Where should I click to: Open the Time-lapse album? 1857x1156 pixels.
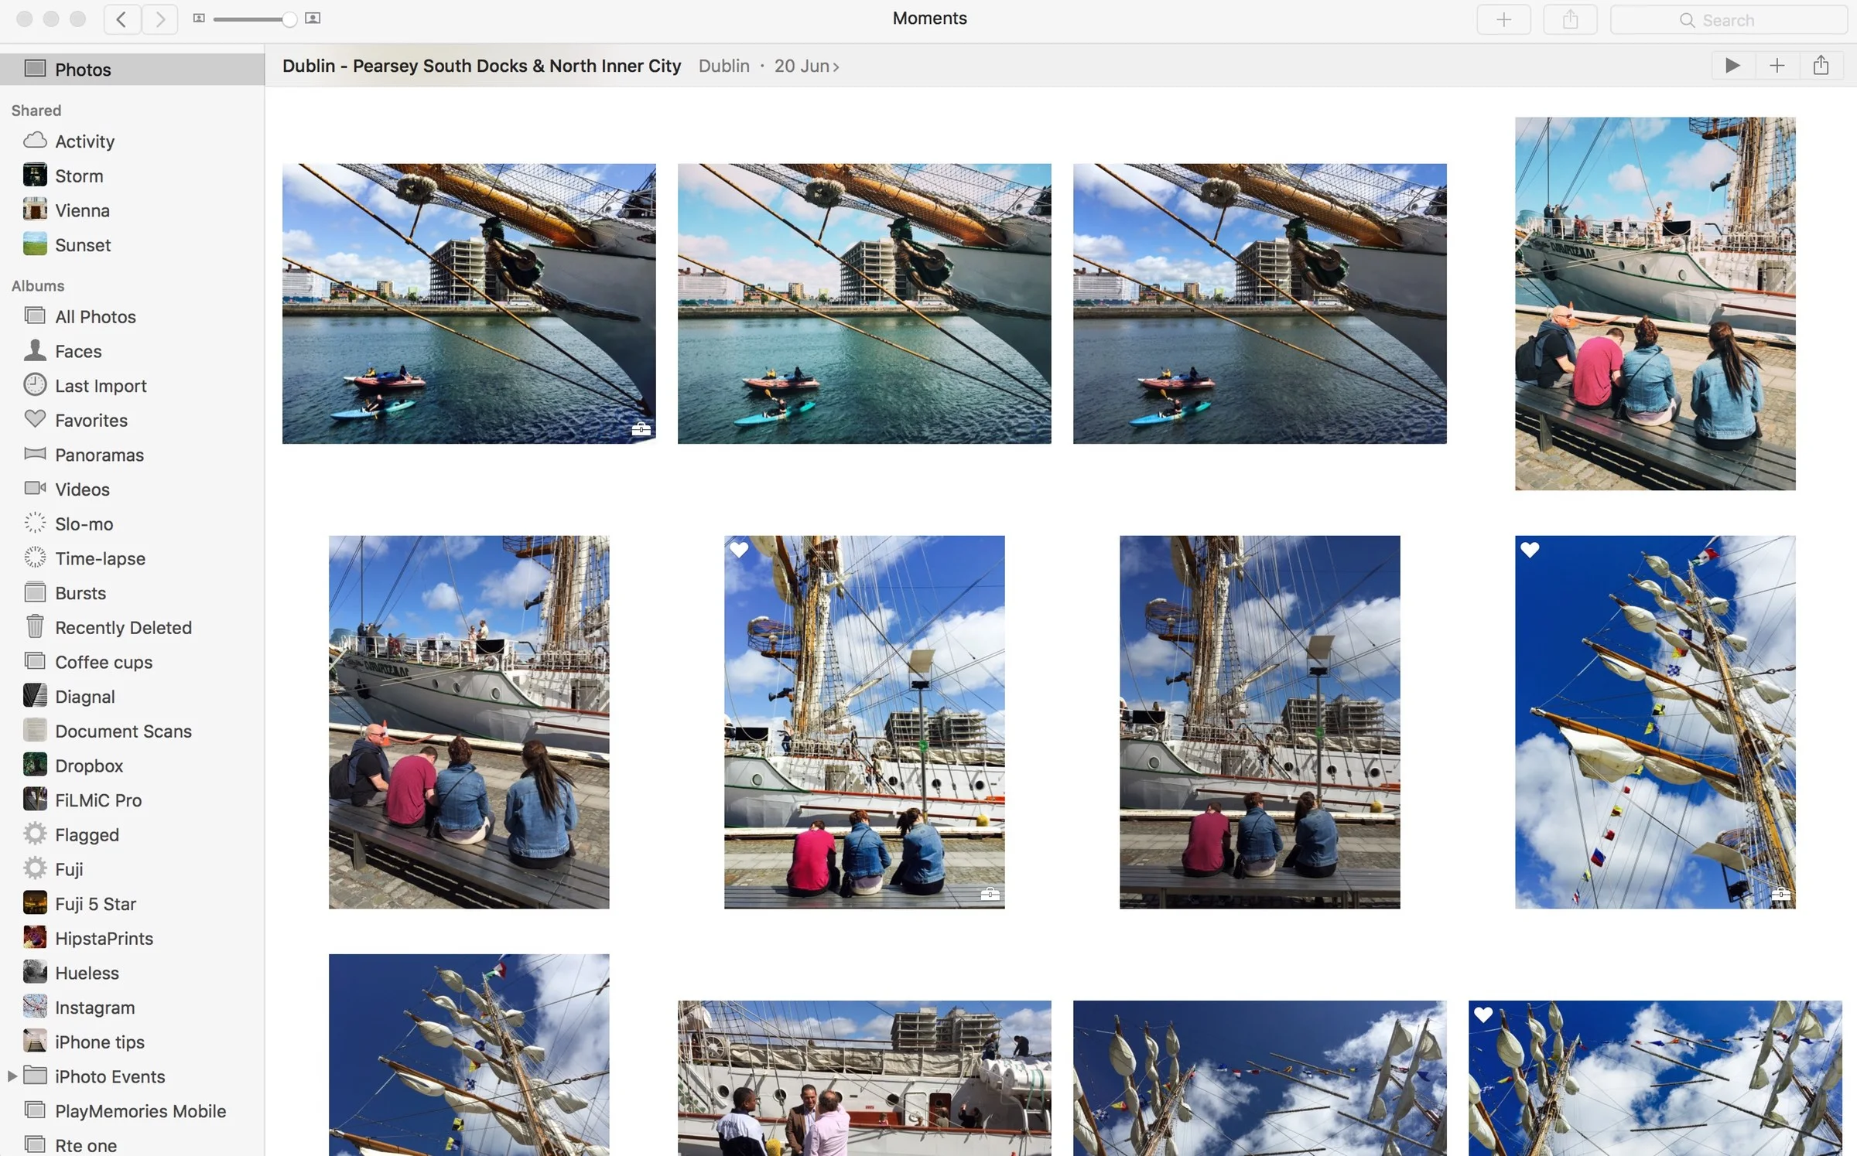pyautogui.click(x=99, y=558)
